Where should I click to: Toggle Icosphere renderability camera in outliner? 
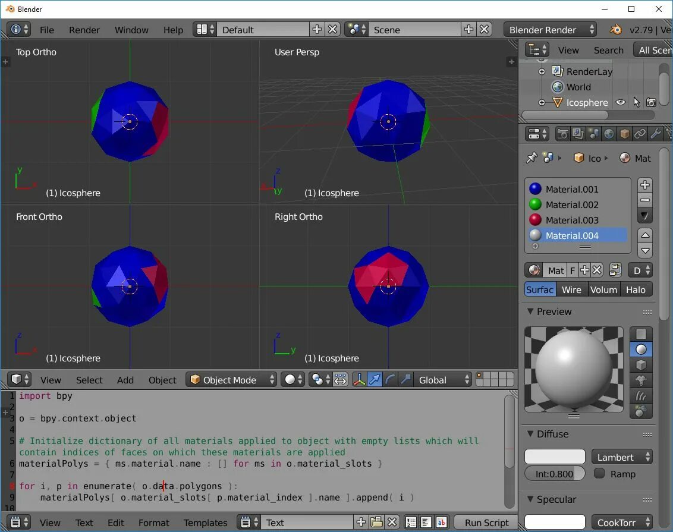coord(651,103)
